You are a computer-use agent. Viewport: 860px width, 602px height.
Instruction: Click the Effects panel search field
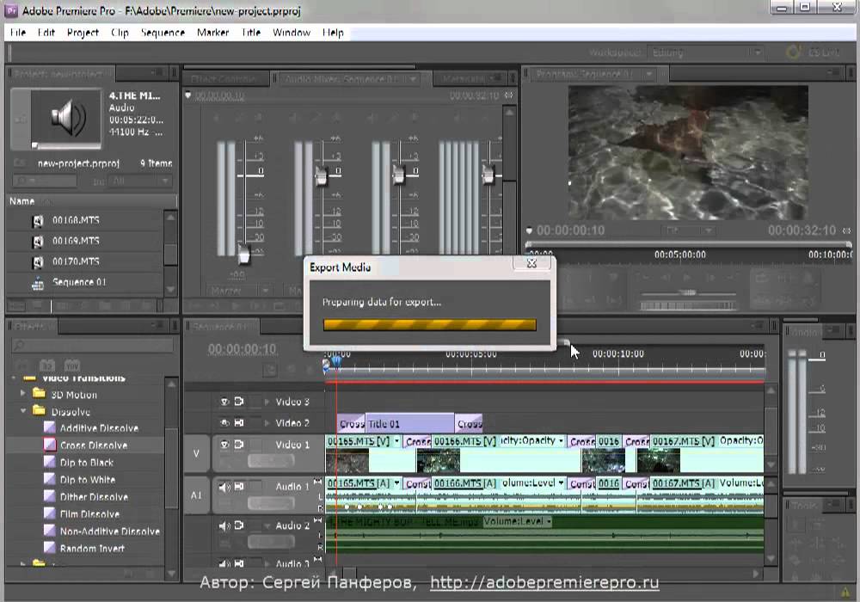pyautogui.click(x=93, y=346)
